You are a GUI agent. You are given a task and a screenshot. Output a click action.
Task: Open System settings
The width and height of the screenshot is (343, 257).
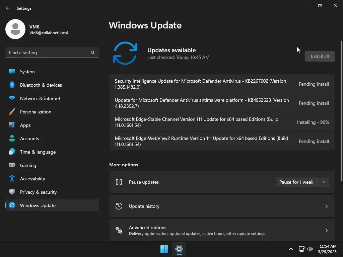52,72
